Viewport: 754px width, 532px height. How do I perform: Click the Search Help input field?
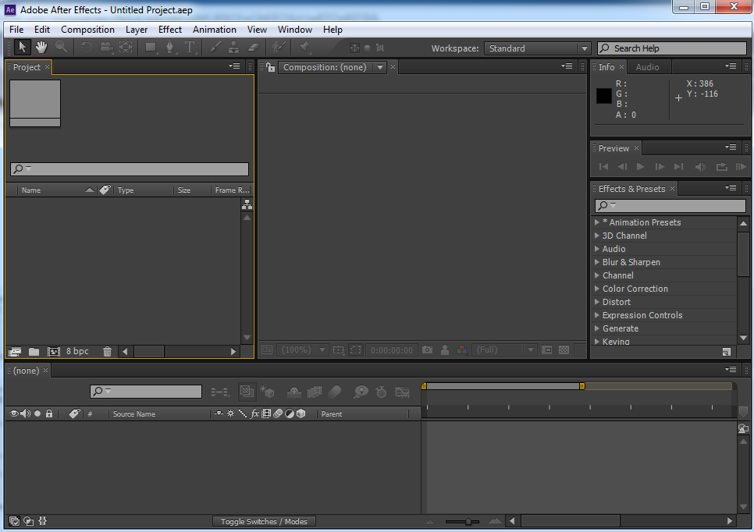click(x=672, y=48)
